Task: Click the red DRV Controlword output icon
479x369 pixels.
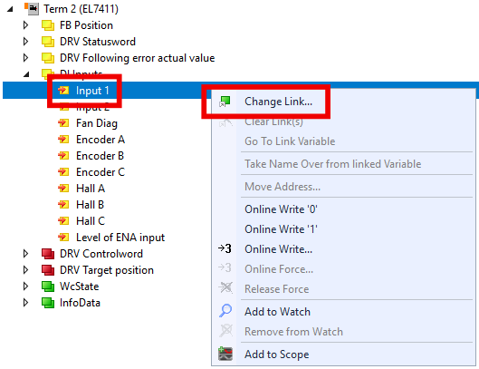Action: click(48, 254)
